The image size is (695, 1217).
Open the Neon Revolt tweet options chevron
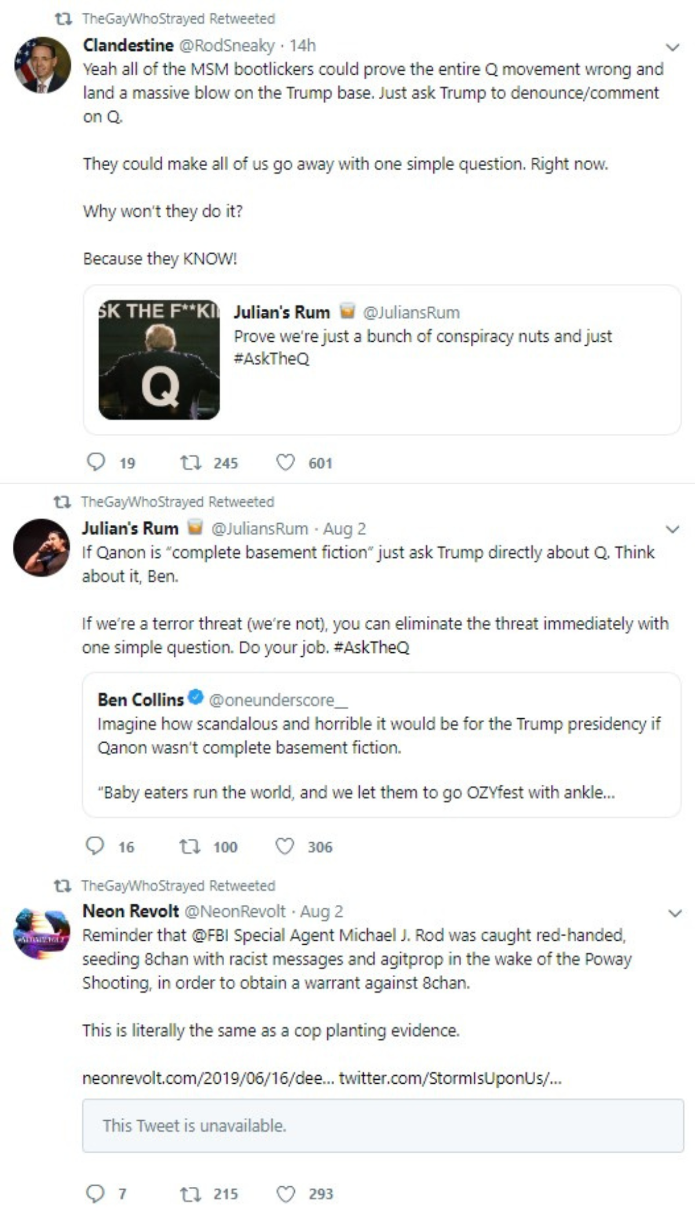point(675,913)
